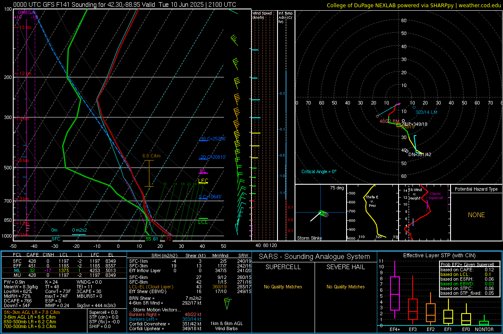
Task: Click the 48/22 RM hodograph label
Action: (x=389, y=122)
